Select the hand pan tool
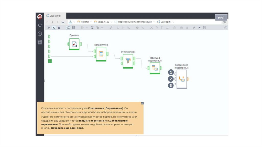262x147 pixels. pyautogui.click(x=59, y=28)
